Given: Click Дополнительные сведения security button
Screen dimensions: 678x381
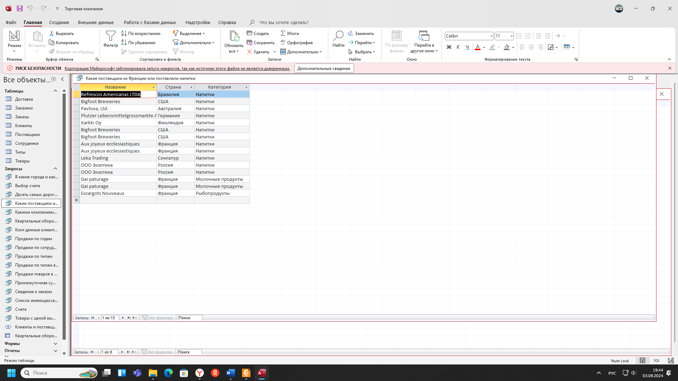Looking at the screenshot, I should click(324, 69).
